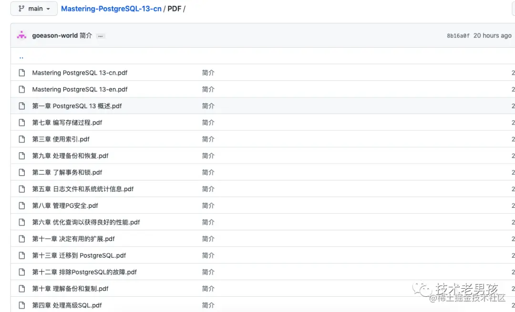Image resolution: width=515 pixels, height=312 pixels.
Task: Go to parent directory '..' link
Action: [x=21, y=57]
